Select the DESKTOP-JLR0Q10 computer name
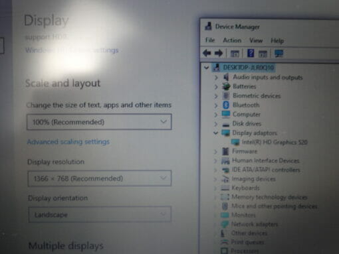339x254 pixels. pyautogui.click(x=249, y=67)
